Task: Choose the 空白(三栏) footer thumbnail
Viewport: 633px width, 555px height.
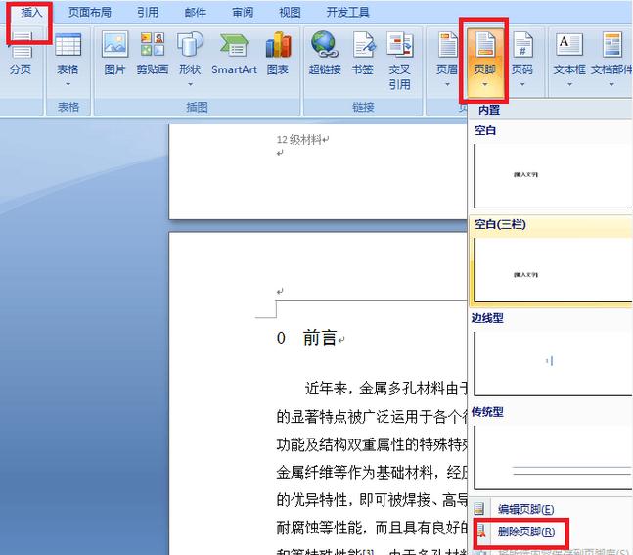Action: (553, 270)
